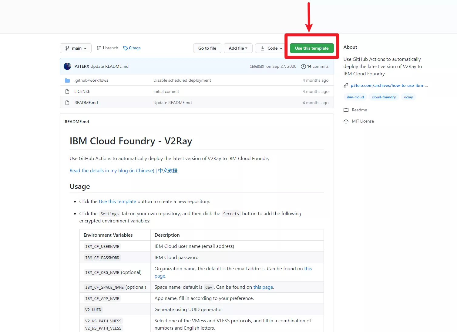This screenshot has height=332, width=457.
Task: Click the Readme book icon
Action: [x=346, y=110]
